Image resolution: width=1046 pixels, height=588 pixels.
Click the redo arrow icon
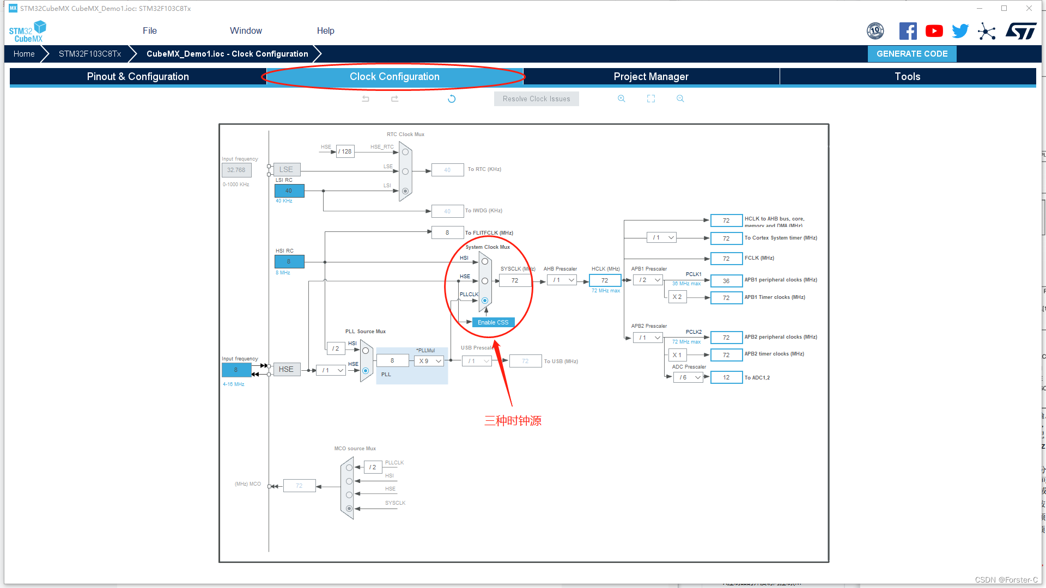point(394,99)
